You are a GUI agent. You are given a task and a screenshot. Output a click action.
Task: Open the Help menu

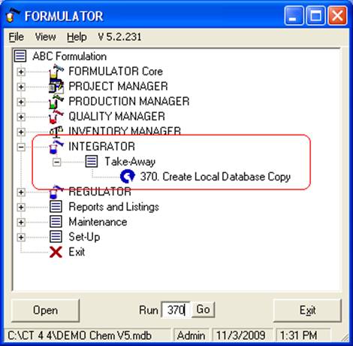point(77,37)
